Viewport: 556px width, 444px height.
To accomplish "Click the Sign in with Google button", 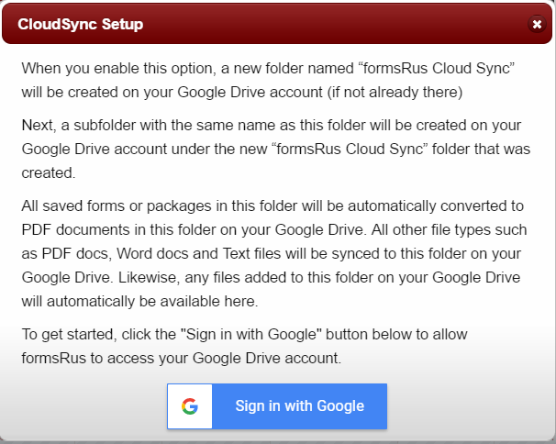I will [x=299, y=406].
